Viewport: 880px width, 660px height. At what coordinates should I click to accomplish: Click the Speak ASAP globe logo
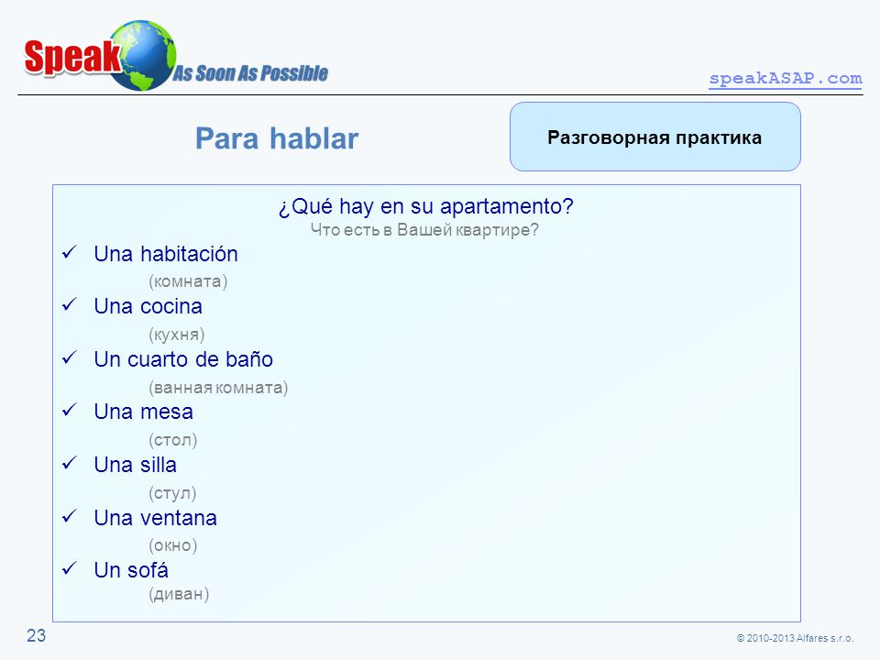pos(145,55)
